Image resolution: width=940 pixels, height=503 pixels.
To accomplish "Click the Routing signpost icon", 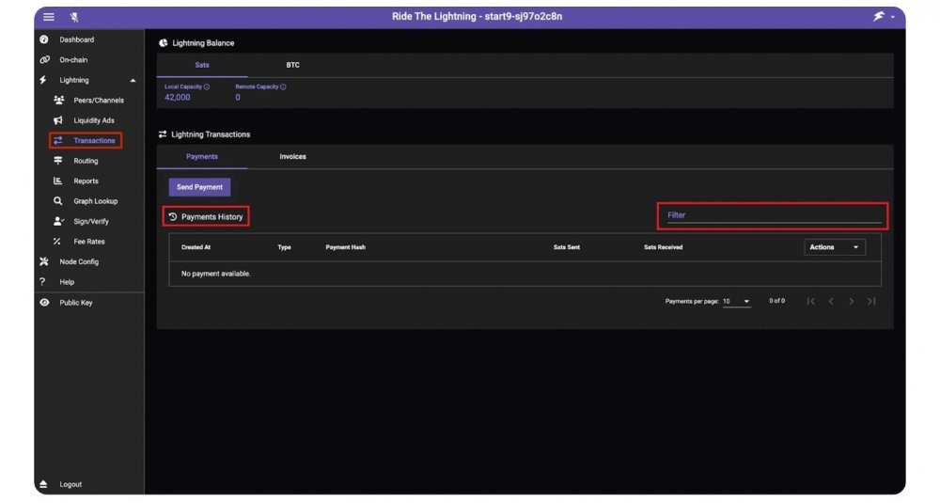I will [57, 161].
